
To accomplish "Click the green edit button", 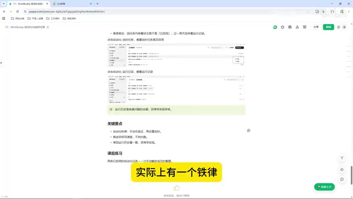I will coord(329,27).
